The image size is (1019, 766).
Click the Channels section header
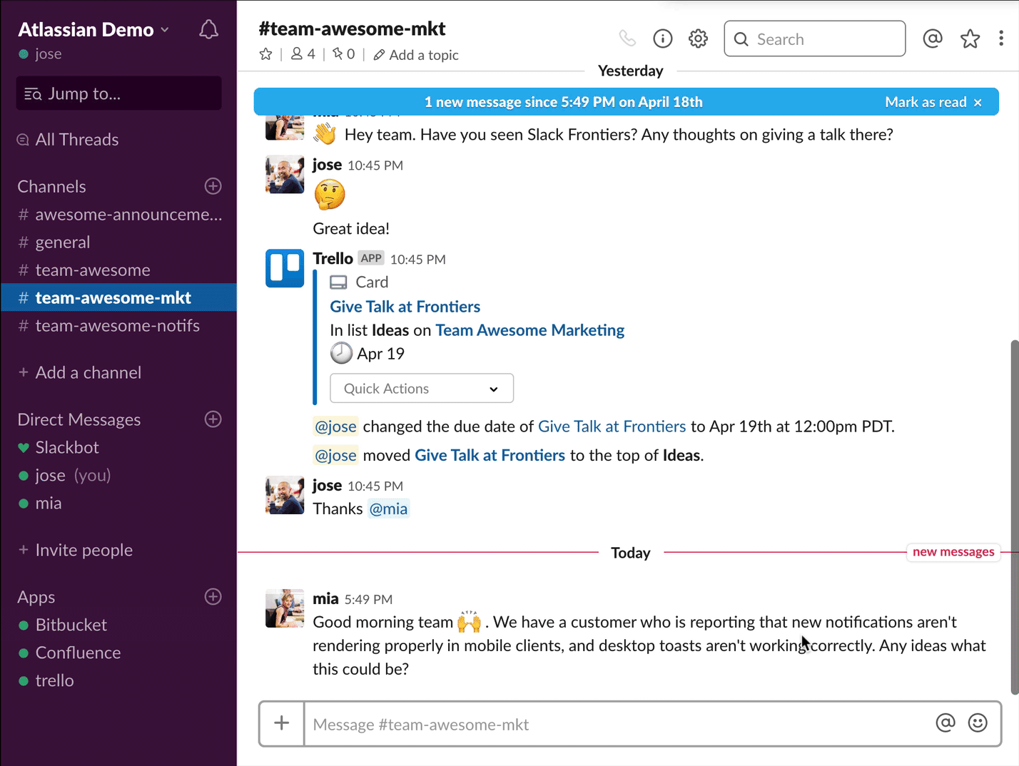click(51, 186)
